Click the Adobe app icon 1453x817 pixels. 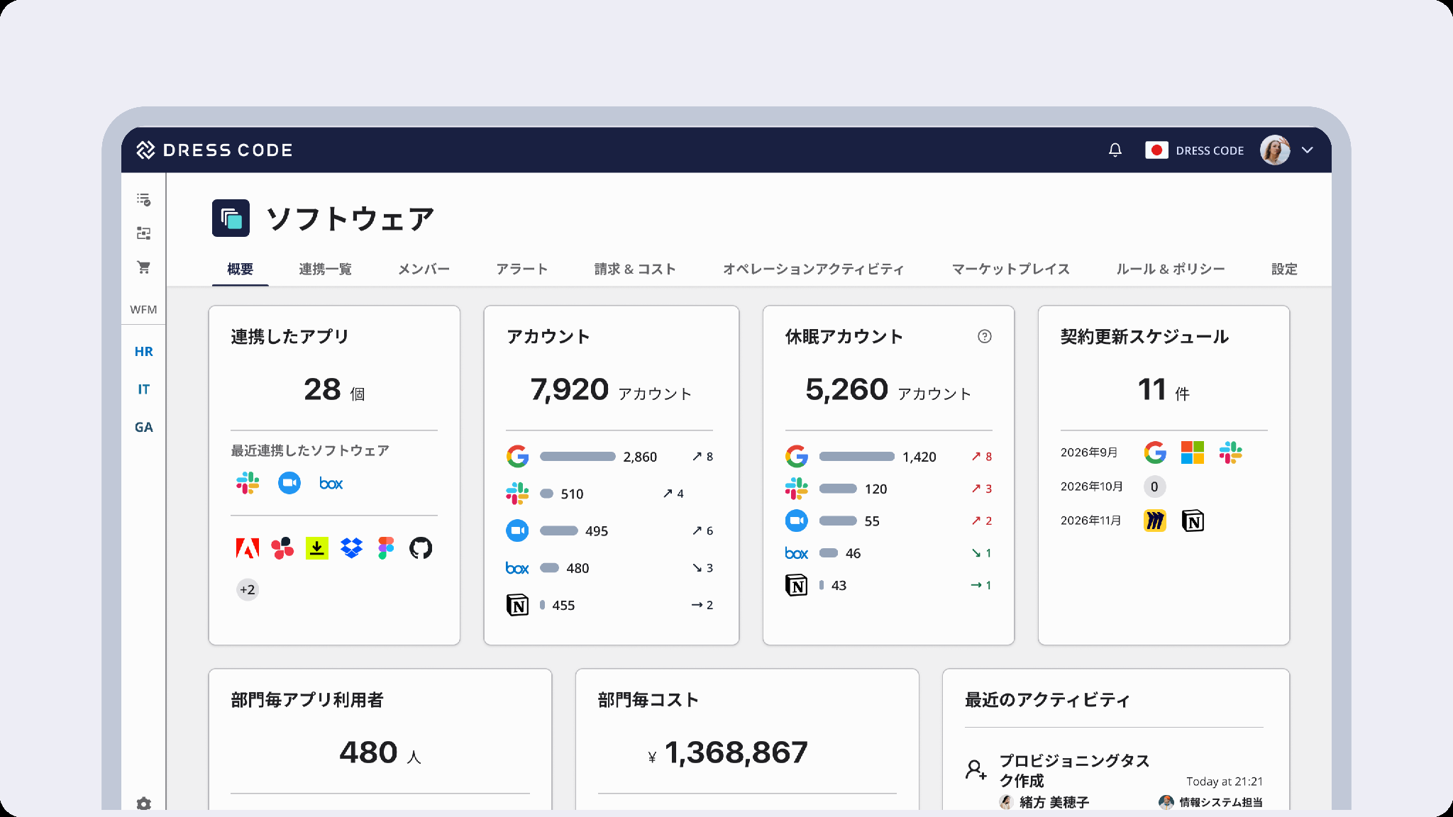(x=248, y=548)
